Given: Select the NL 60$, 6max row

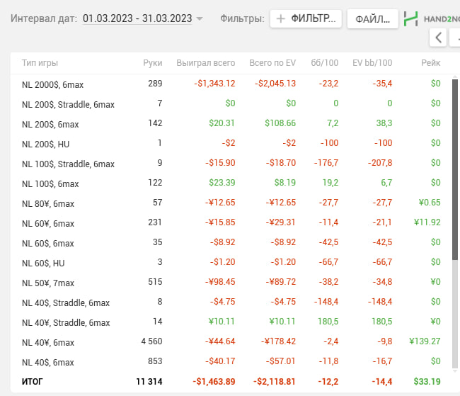Looking at the screenshot, I should pyautogui.click(x=231, y=243).
